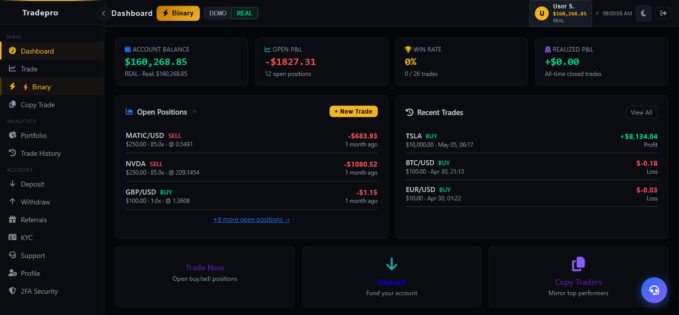Viewport: 679px width, 315px height.
Task: Click the history icon next to Recent Trades
Action: pos(410,112)
